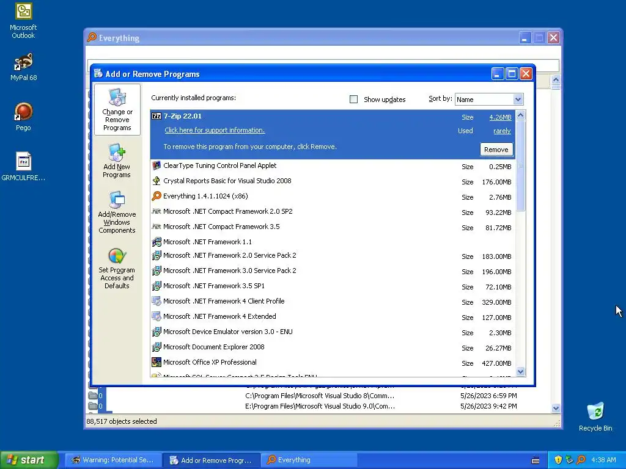The height and width of the screenshot is (469, 626).
Task: Select Microsoft Device Emulator version 3.0 text
Action: pos(228,332)
